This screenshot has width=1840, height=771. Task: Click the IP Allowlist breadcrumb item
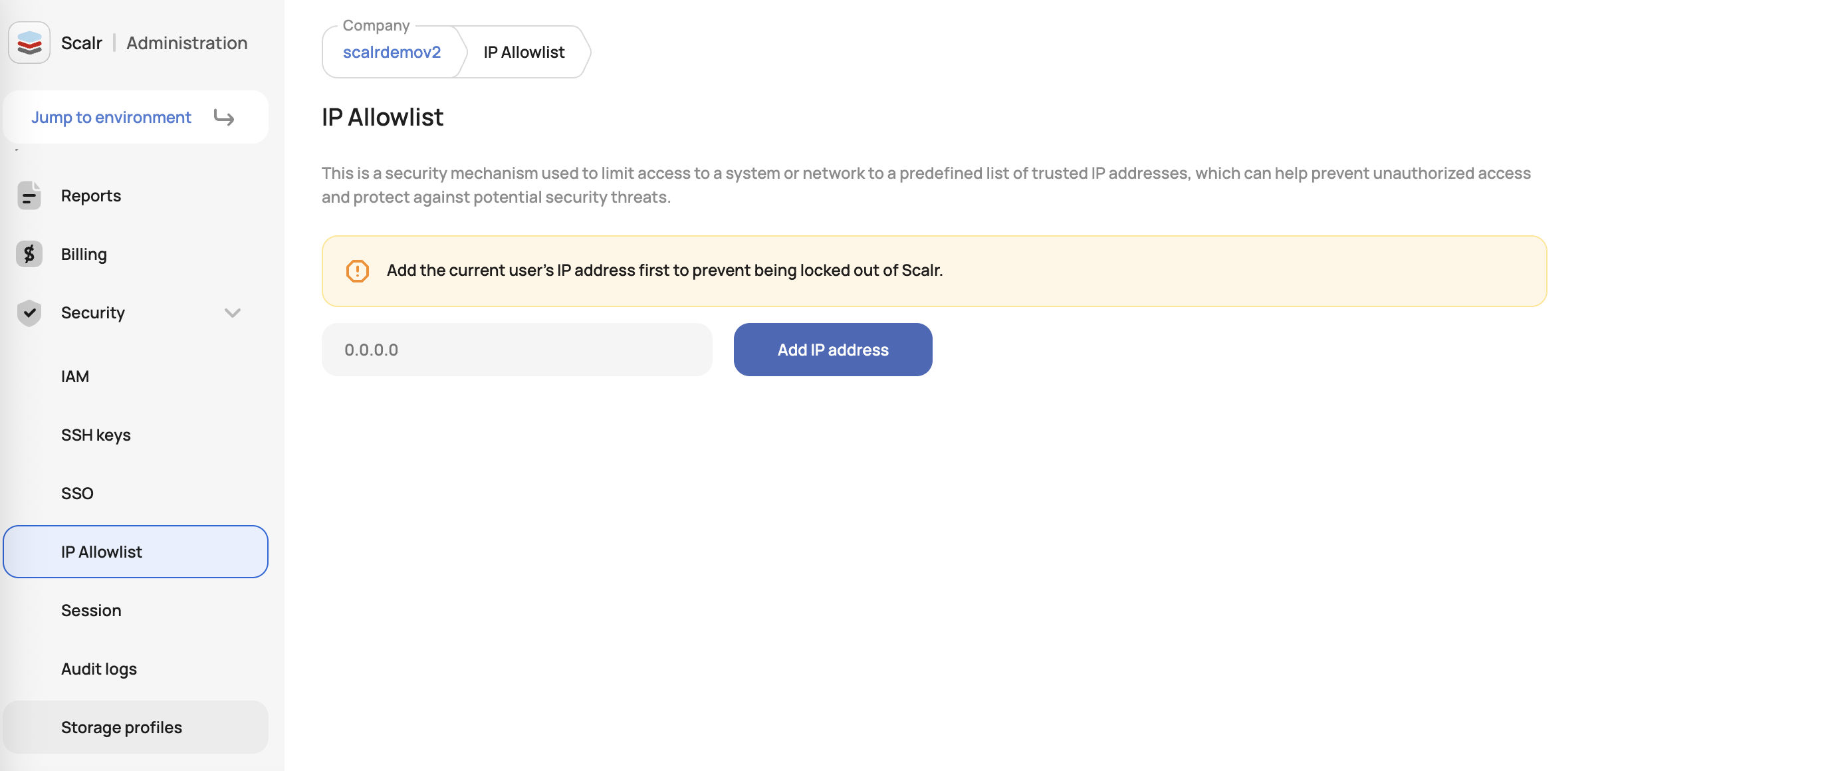pos(524,52)
